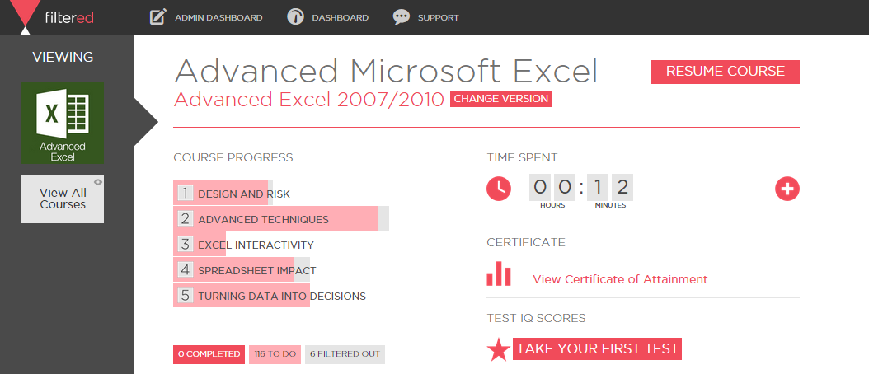Image resolution: width=869 pixels, height=374 pixels.
Task: Click the Resume Course button
Action: coord(725,72)
